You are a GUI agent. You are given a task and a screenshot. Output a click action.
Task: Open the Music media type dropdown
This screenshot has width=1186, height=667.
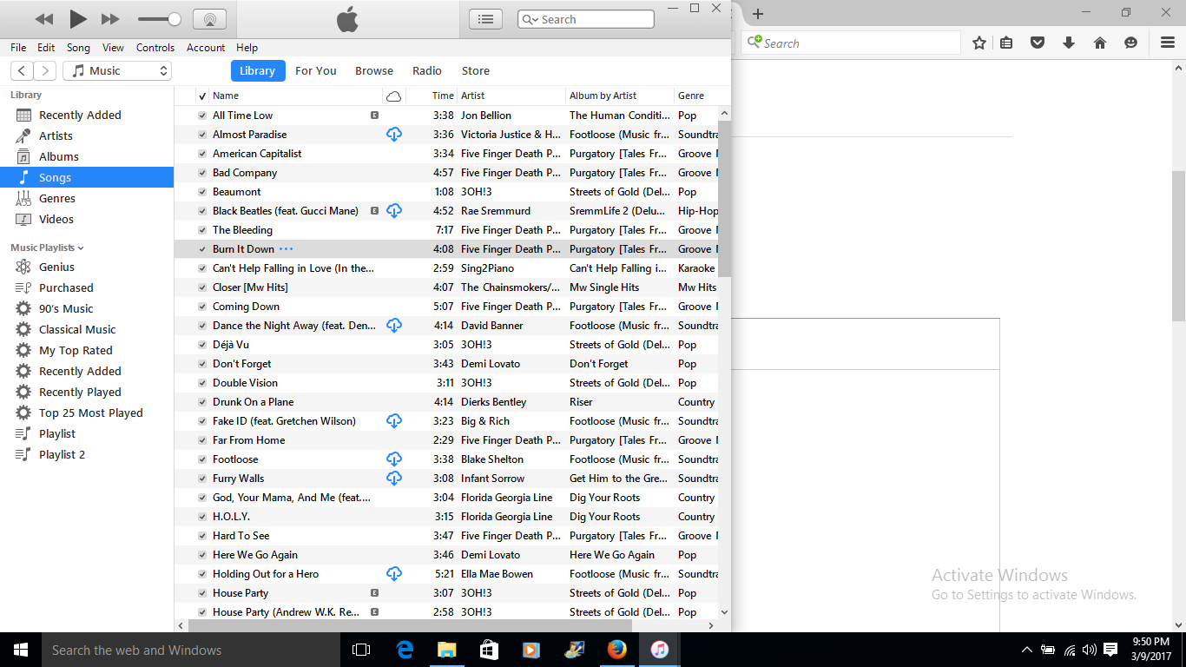[x=116, y=71]
